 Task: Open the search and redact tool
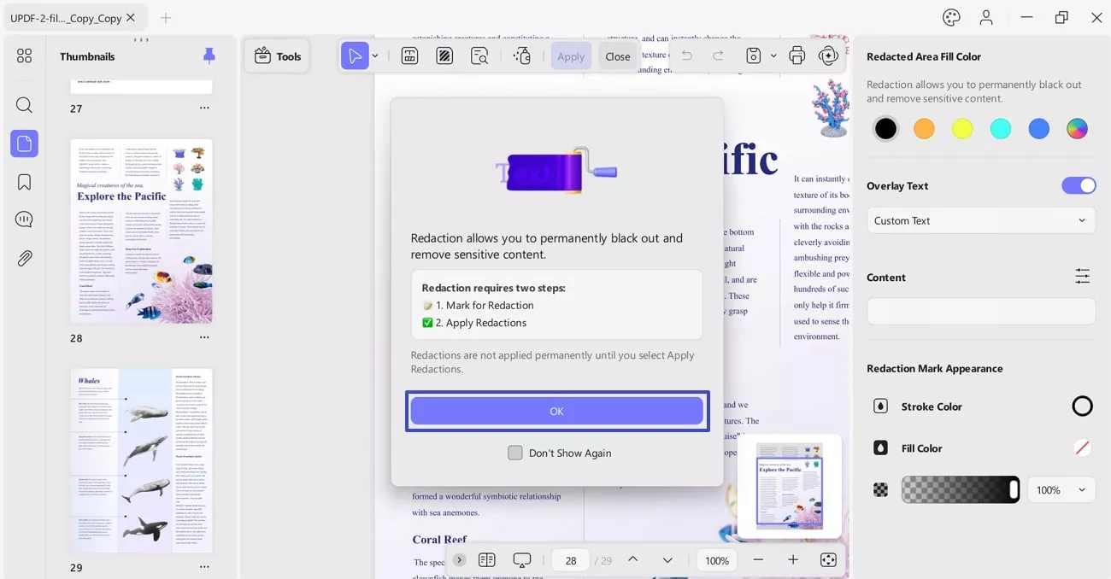click(x=479, y=56)
